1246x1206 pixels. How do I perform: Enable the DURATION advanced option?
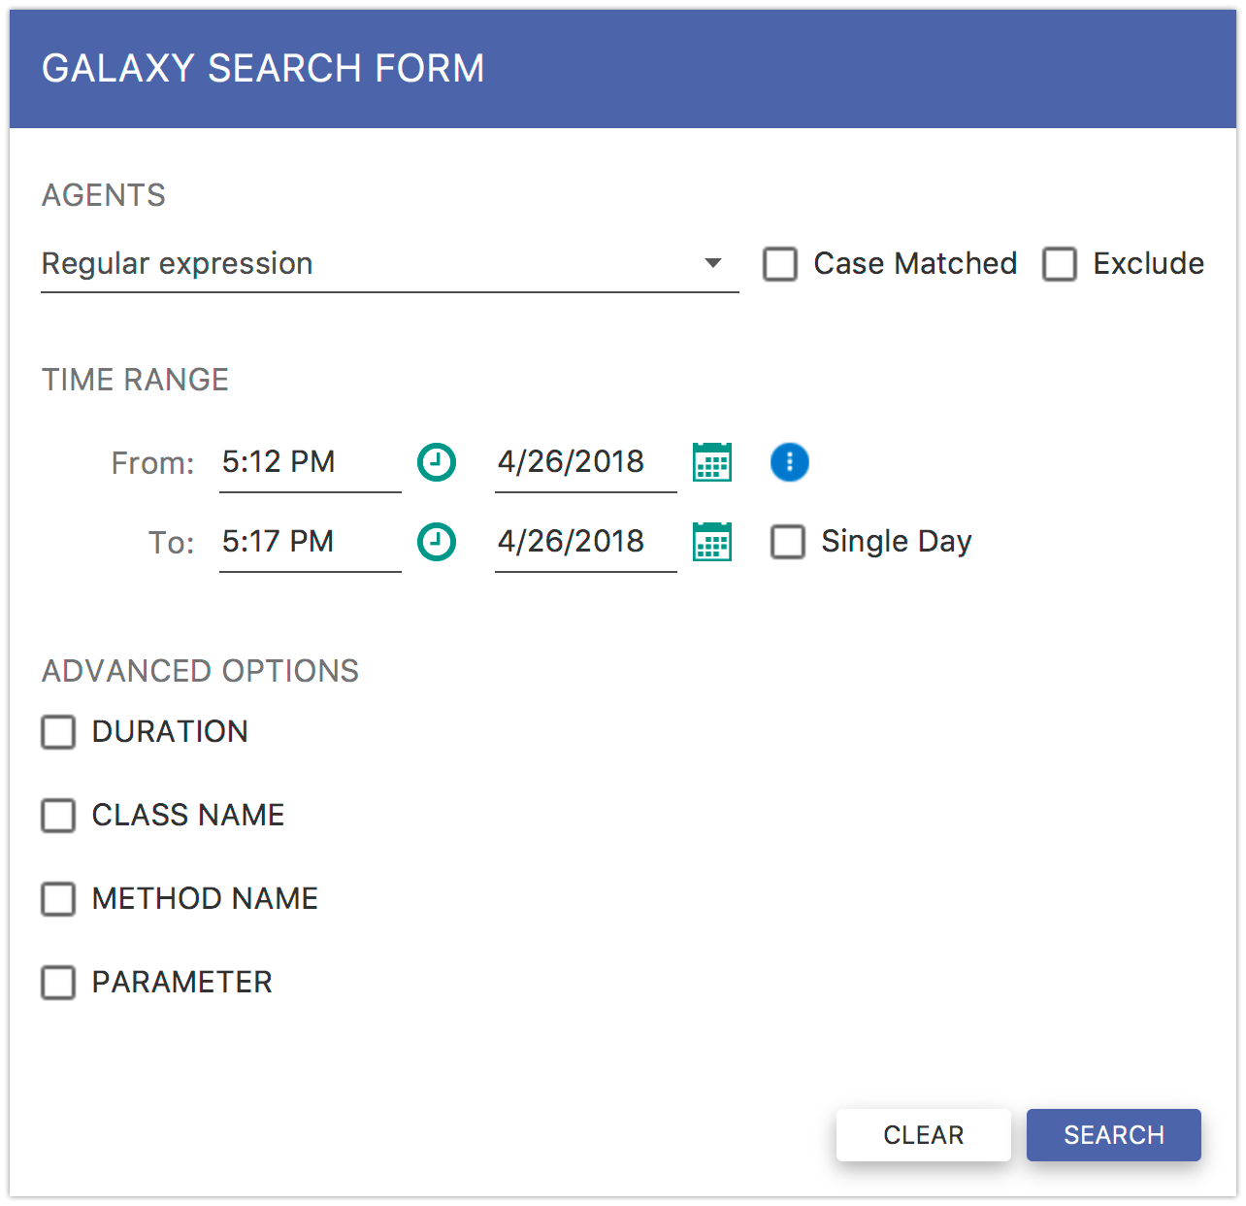pos(58,732)
